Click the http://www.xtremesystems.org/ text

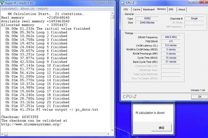click(x=31, y=124)
